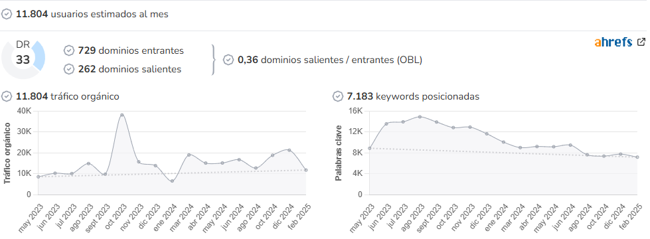Click the 'Tráfico orgánico' vertical axis title
Screen dimensions: 650x239
(7, 153)
